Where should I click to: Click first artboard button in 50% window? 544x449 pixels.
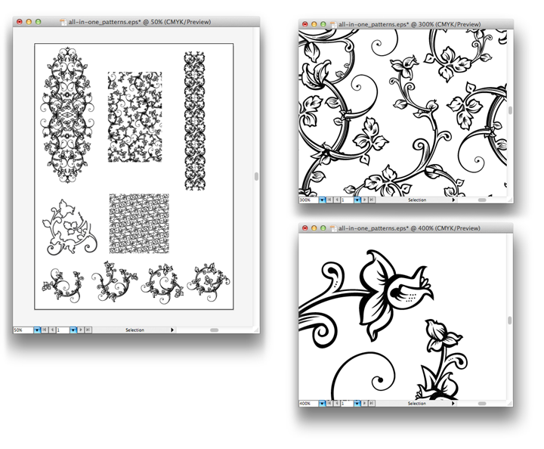click(45, 330)
